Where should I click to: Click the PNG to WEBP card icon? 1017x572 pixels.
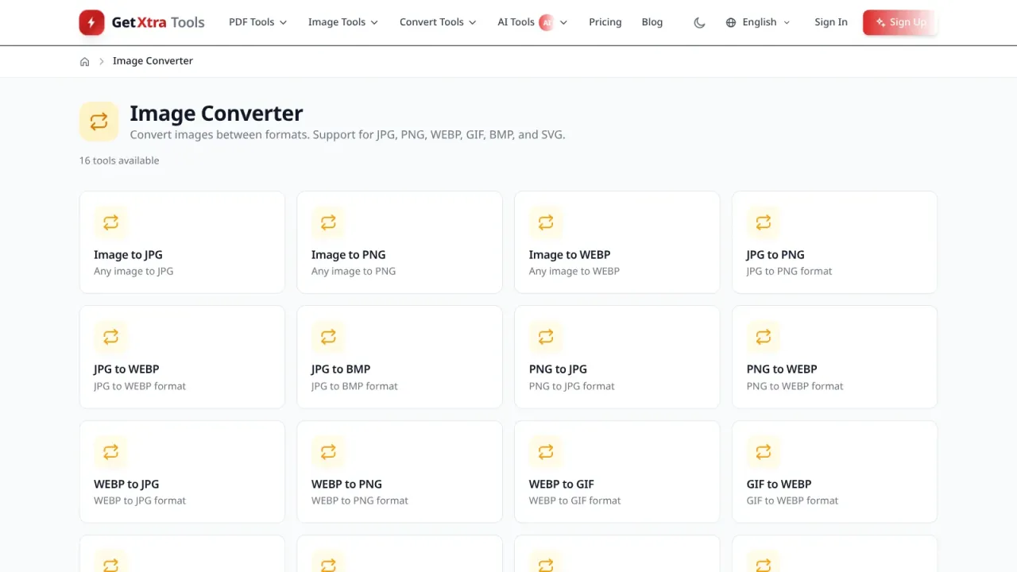click(764, 337)
